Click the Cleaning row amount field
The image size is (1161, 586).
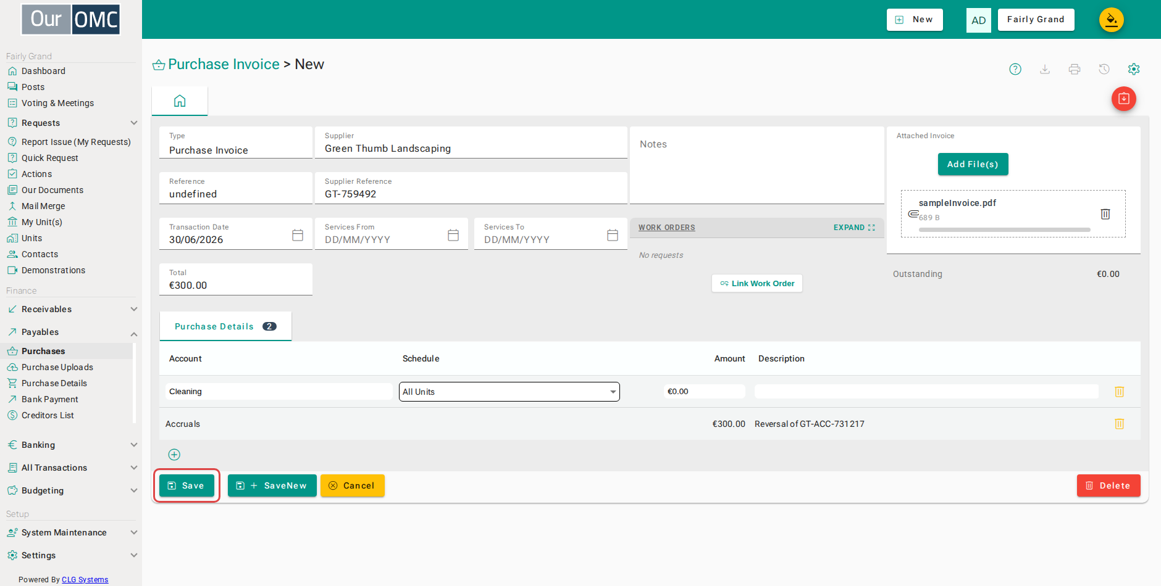pyautogui.click(x=704, y=392)
